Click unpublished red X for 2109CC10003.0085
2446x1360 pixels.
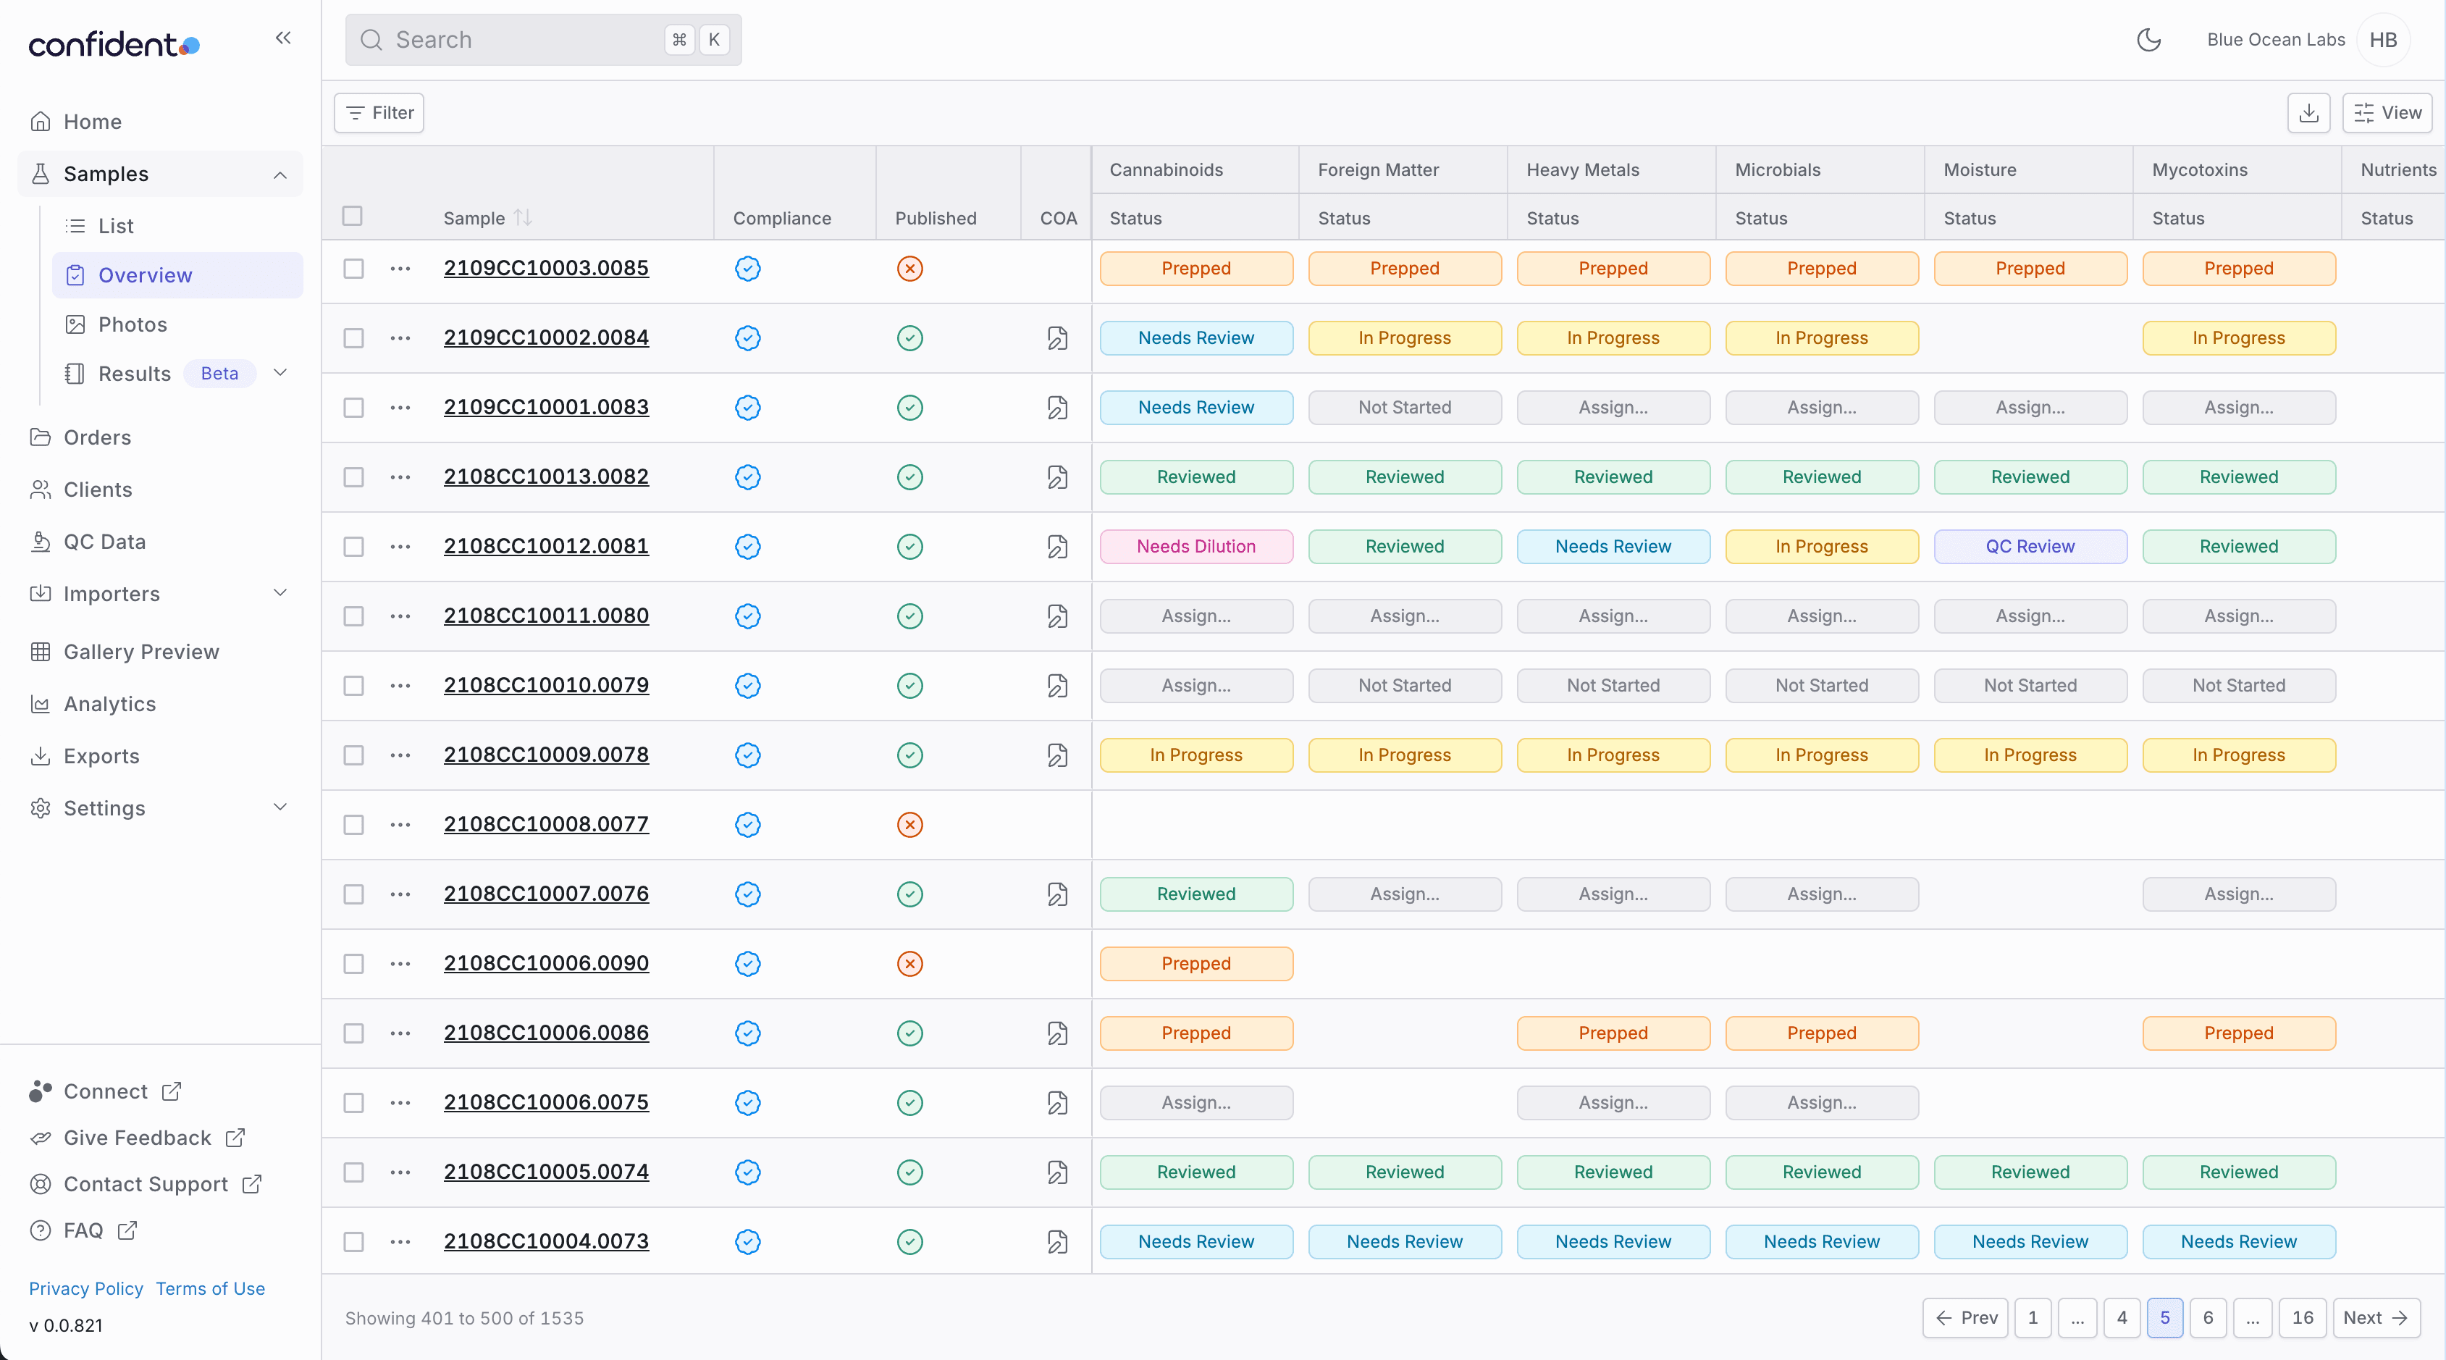(909, 269)
